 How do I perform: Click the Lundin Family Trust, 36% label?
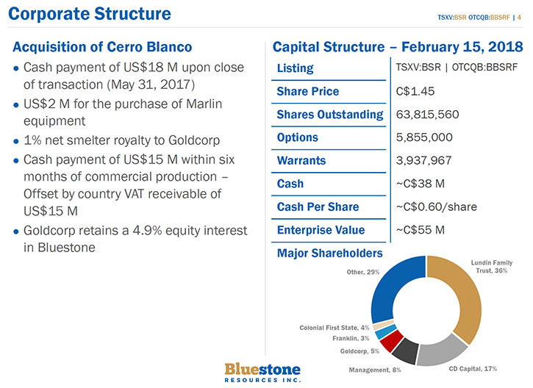pyautogui.click(x=492, y=267)
